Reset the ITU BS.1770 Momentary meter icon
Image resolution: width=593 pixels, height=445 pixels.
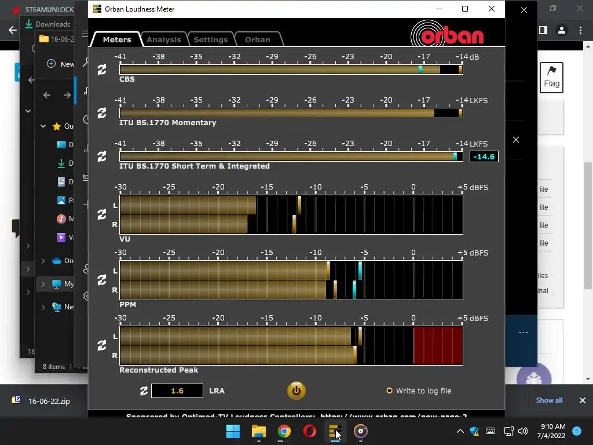(102, 113)
